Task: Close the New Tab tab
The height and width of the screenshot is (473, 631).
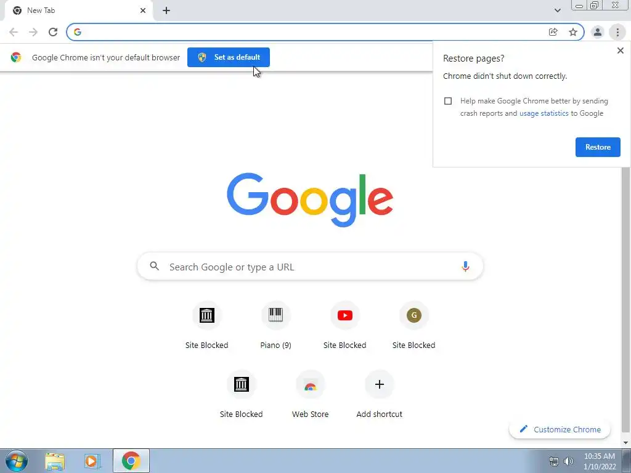Action: [x=143, y=10]
